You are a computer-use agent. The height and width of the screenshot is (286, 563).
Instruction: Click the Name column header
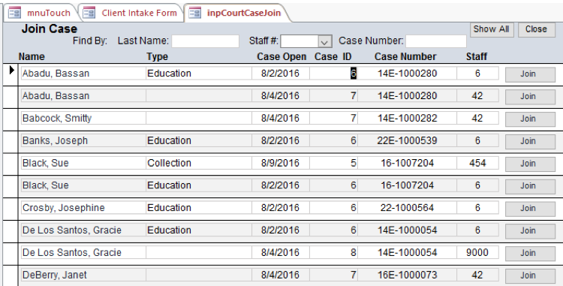[x=32, y=57]
